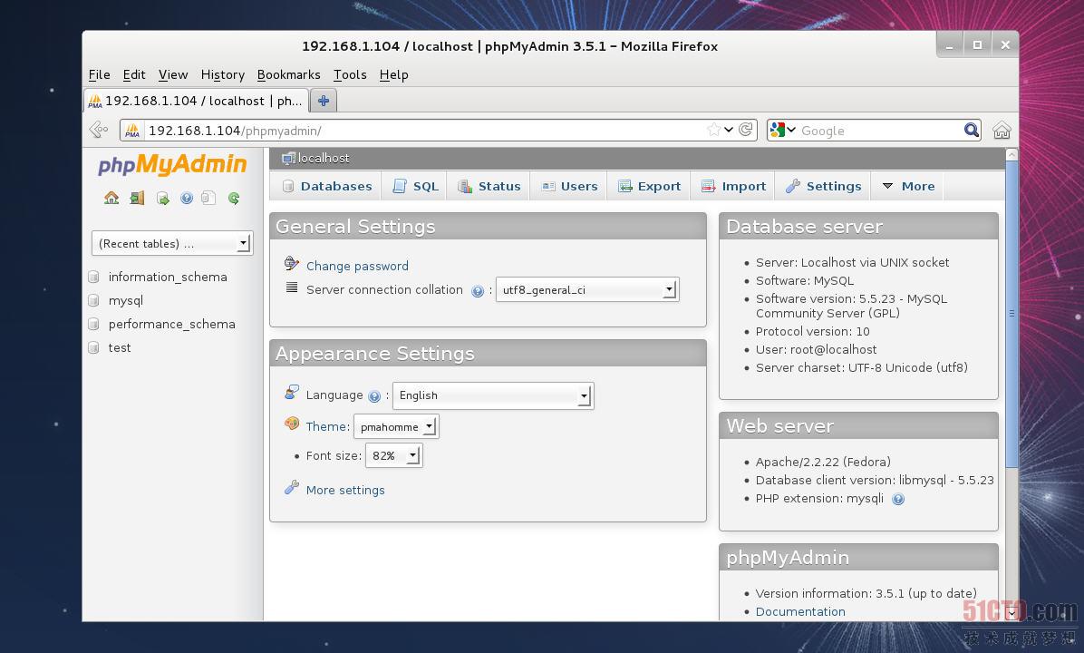Viewport: 1084px width, 653px height.
Task: Open the Font size dropdown showing 82%
Action: coord(394,456)
